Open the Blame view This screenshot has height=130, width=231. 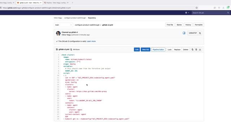[x=179, y=25]
